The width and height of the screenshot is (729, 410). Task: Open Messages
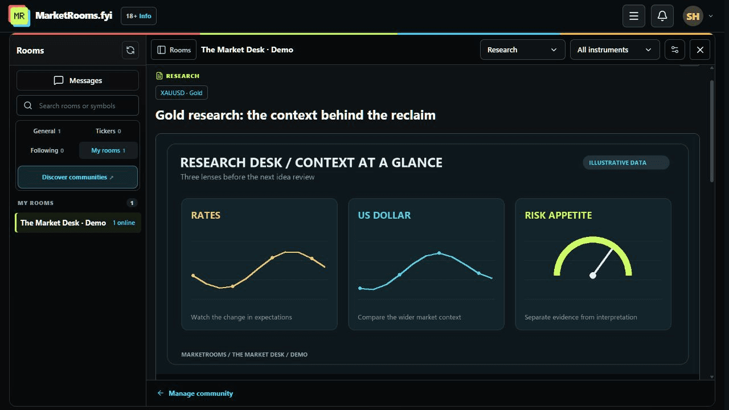point(77,80)
